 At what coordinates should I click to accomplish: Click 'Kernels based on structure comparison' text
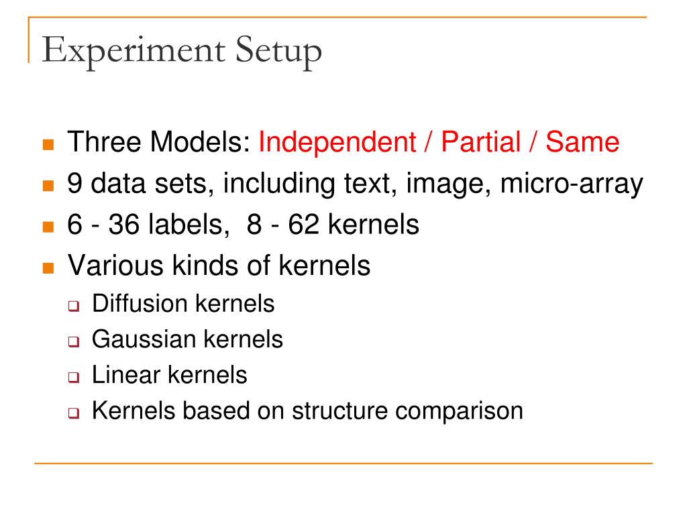point(307,412)
